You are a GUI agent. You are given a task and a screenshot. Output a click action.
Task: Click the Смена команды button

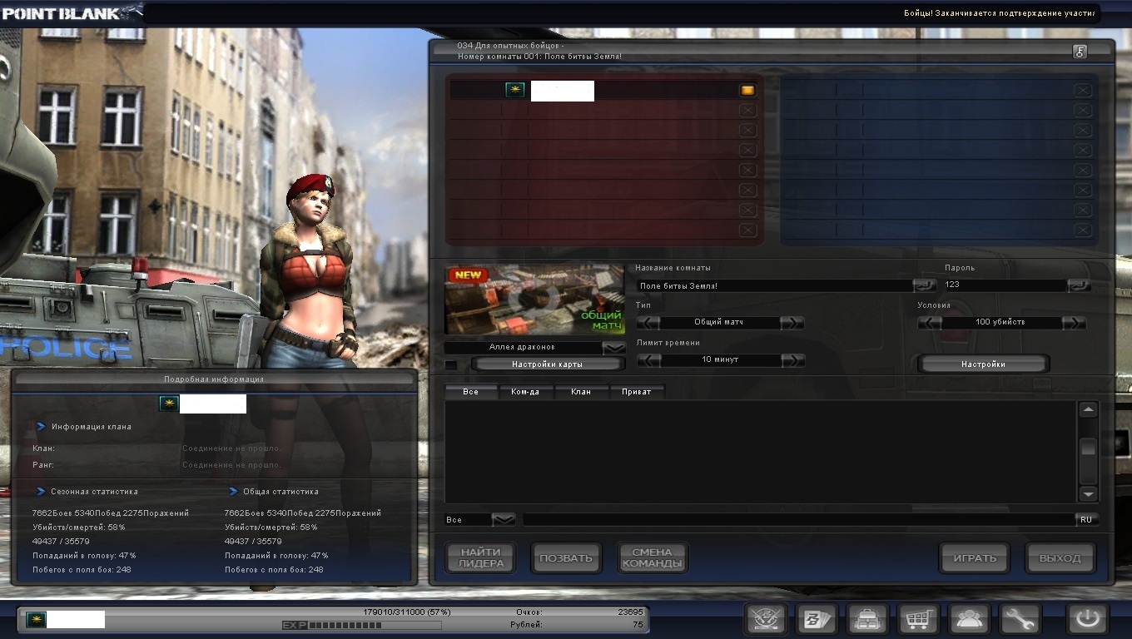pyautogui.click(x=652, y=557)
